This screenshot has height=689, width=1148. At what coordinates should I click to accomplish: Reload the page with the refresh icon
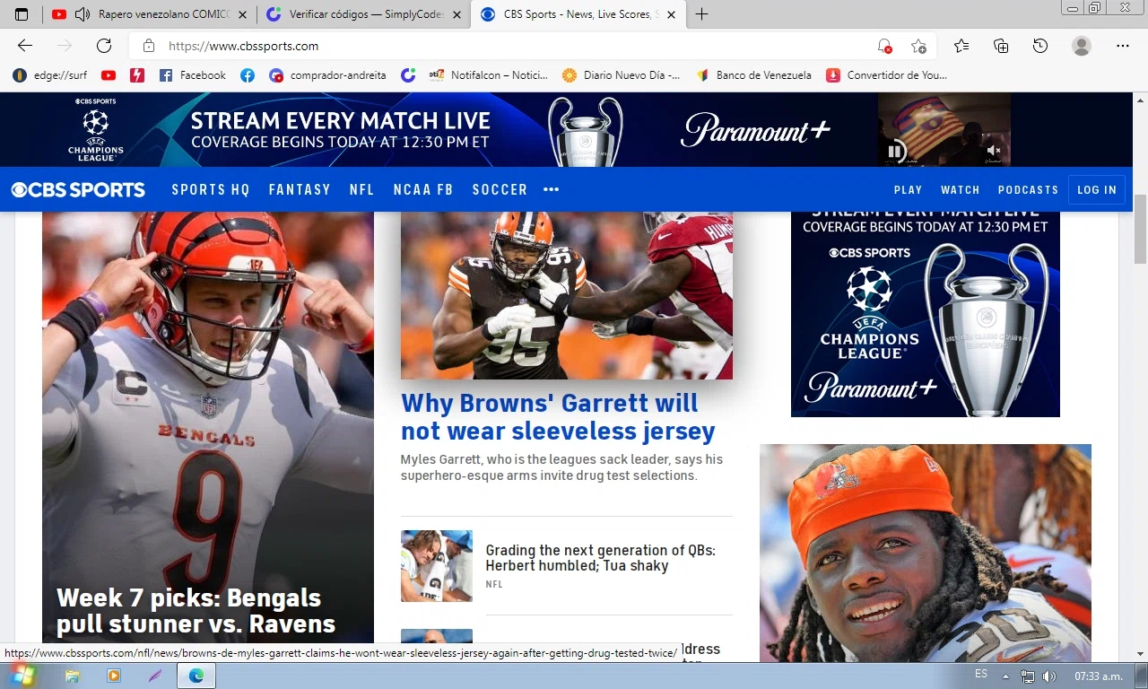click(104, 46)
